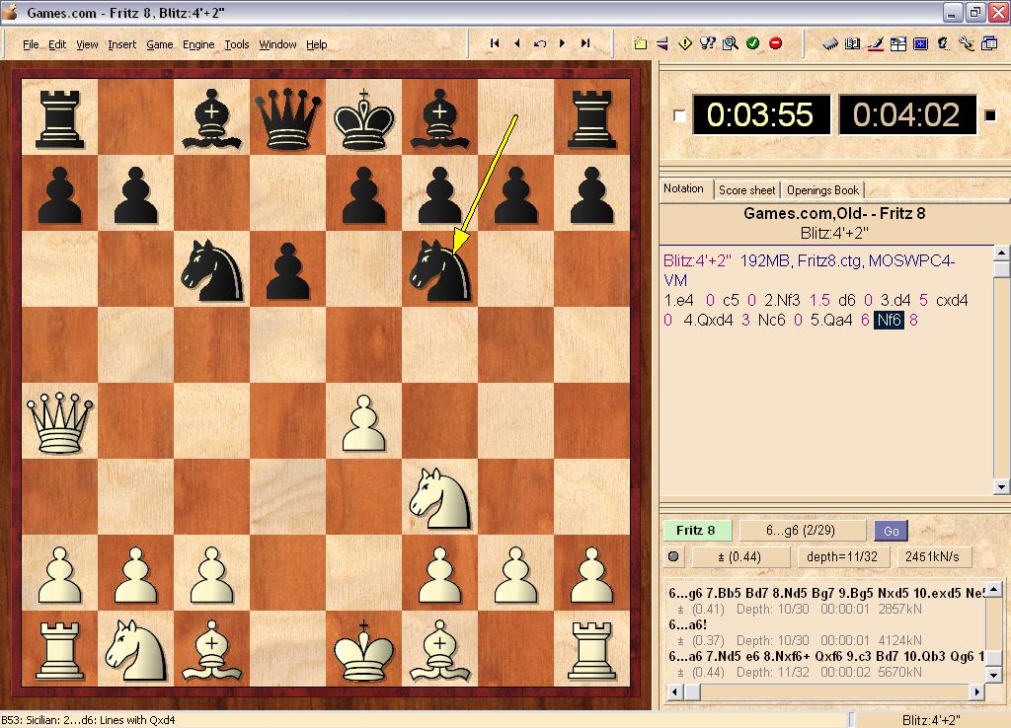Image resolution: width=1011 pixels, height=728 pixels.
Task: Ask for a hint with lightbulb icon
Action: coord(707,43)
